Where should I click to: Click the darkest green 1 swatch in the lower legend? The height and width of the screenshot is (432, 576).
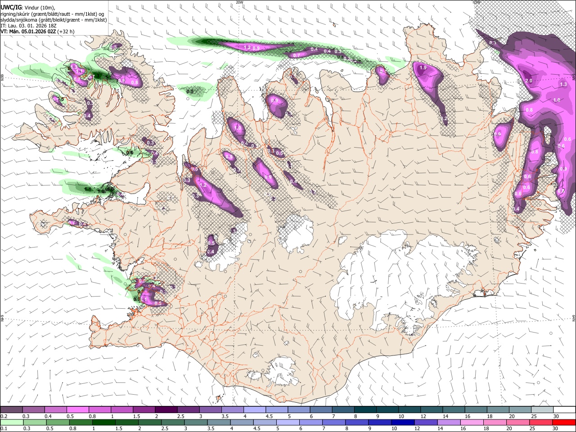coord(103,422)
